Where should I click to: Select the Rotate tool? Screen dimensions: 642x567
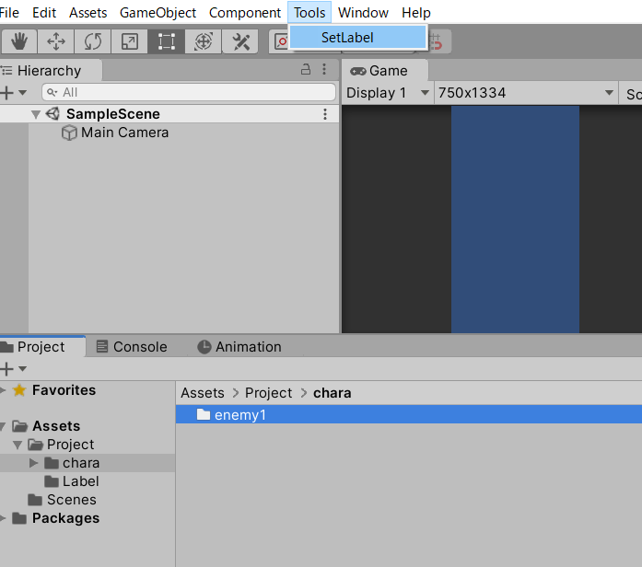[x=92, y=41]
